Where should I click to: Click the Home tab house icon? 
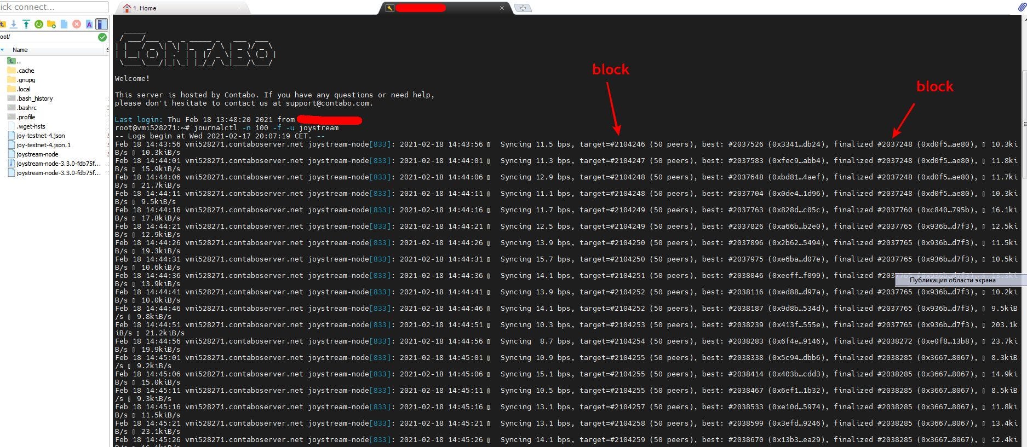pyautogui.click(x=127, y=8)
